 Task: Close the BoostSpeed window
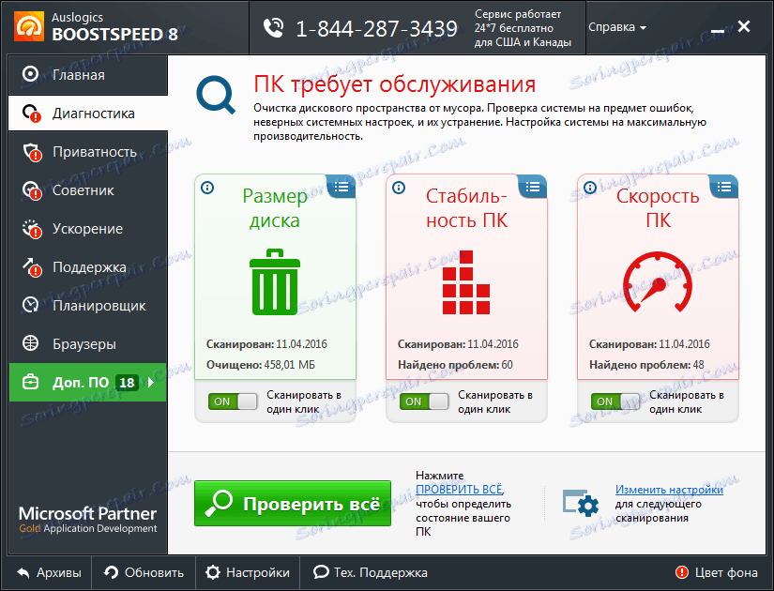click(x=744, y=26)
